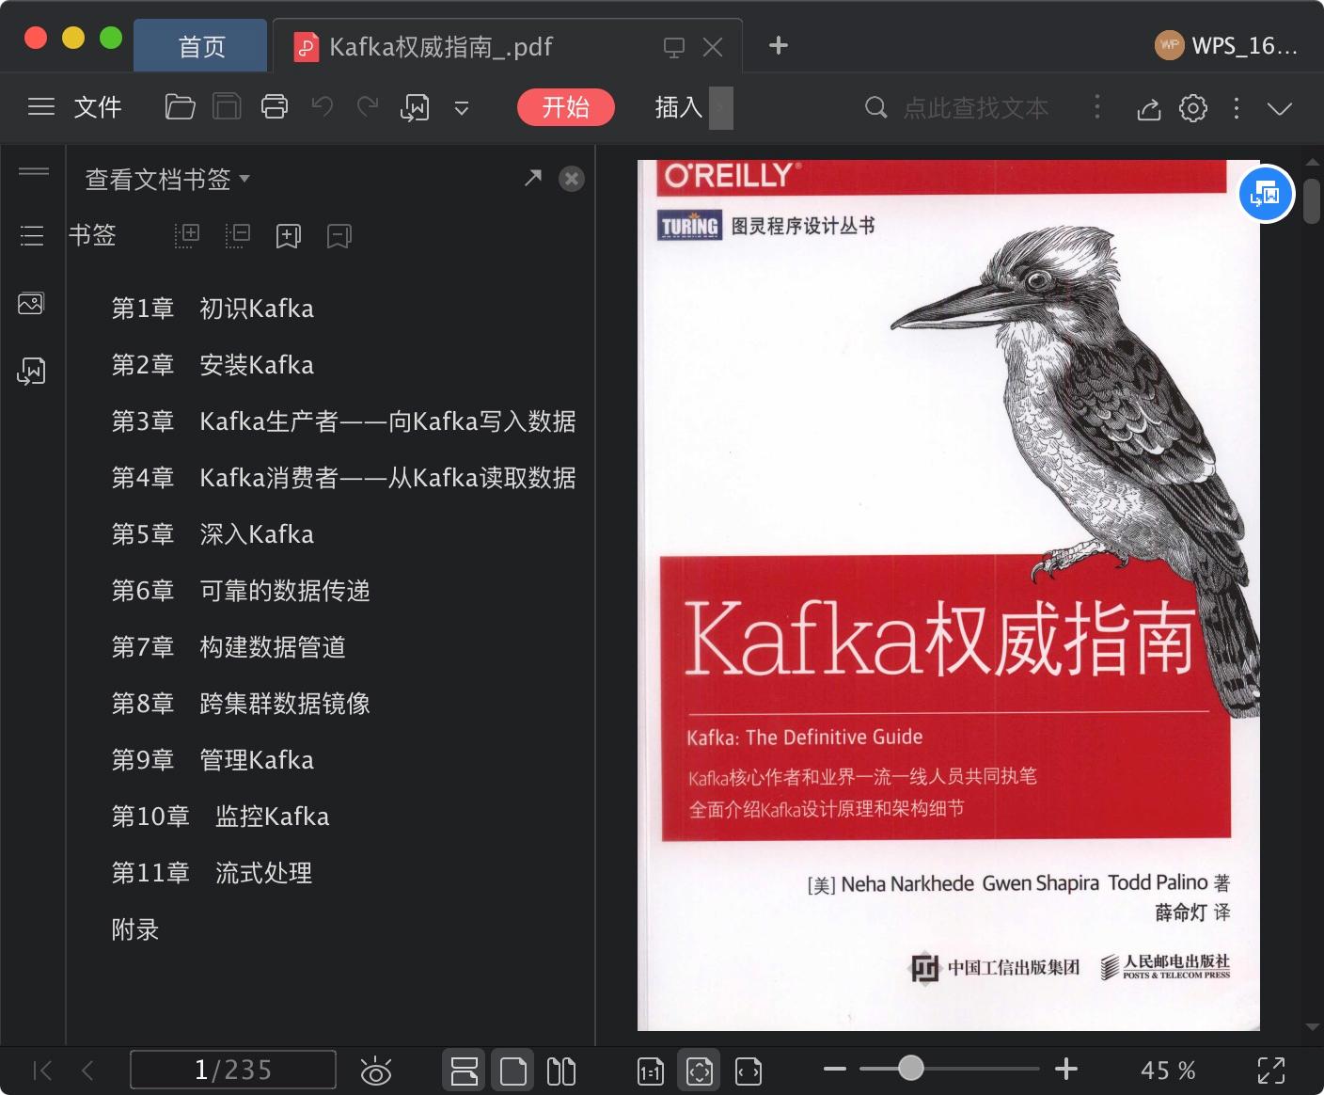Open bookmark 第10章 监控Kafka
The image size is (1324, 1095).
point(220,817)
